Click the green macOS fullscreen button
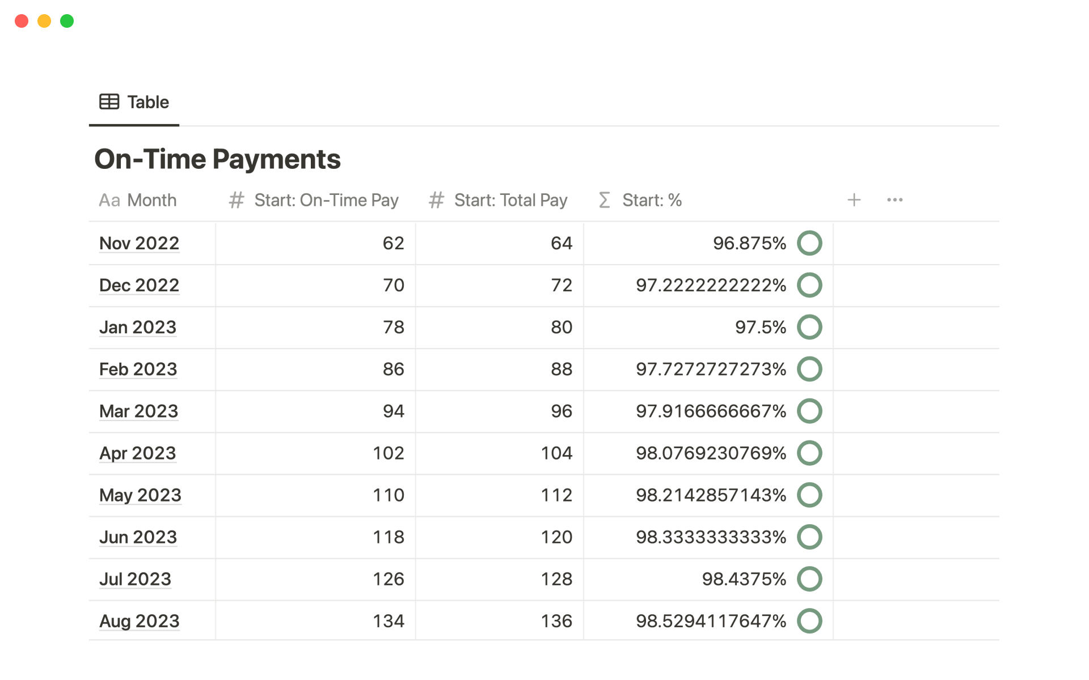The width and height of the screenshot is (1089, 680). pyautogui.click(x=67, y=21)
